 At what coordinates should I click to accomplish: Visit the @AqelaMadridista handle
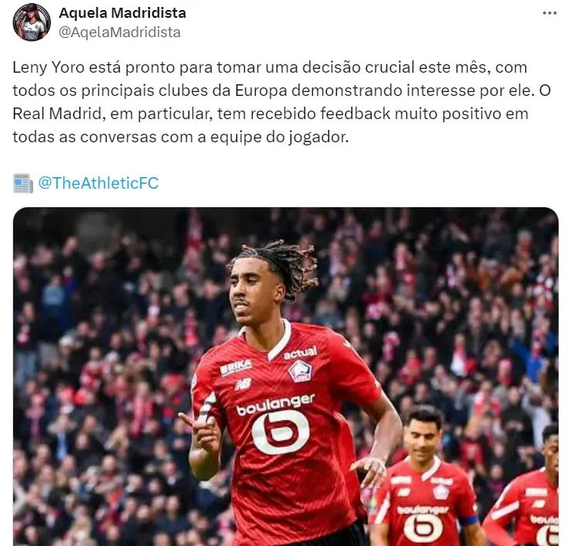point(120,32)
